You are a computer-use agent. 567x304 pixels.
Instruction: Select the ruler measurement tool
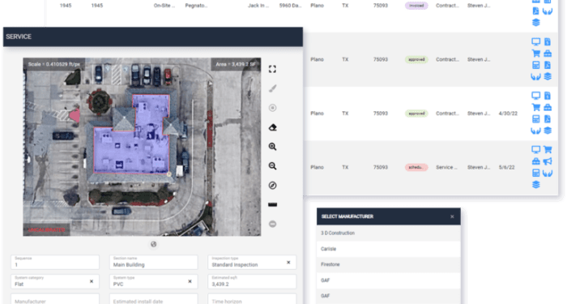[x=273, y=205]
